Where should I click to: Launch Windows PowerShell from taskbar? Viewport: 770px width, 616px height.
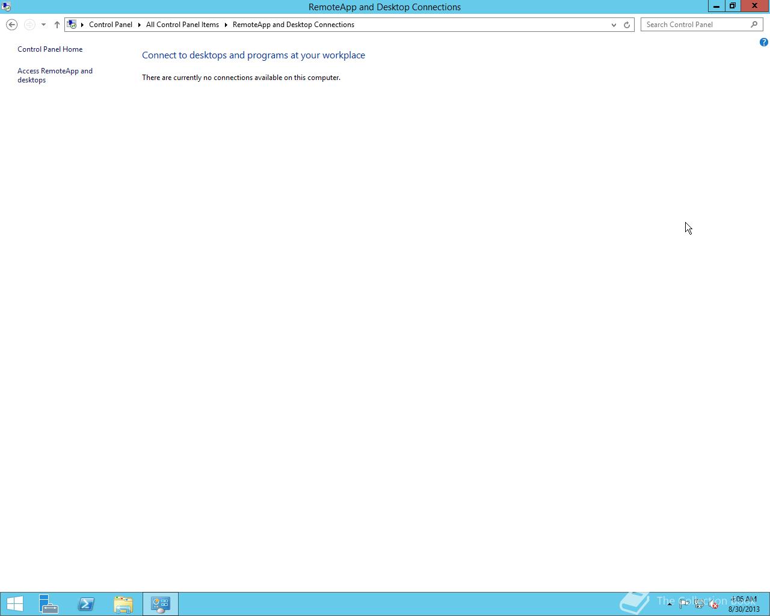86,604
